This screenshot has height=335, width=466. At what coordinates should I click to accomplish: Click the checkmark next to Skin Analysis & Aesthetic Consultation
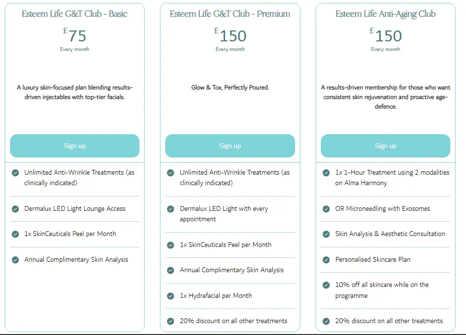point(326,234)
